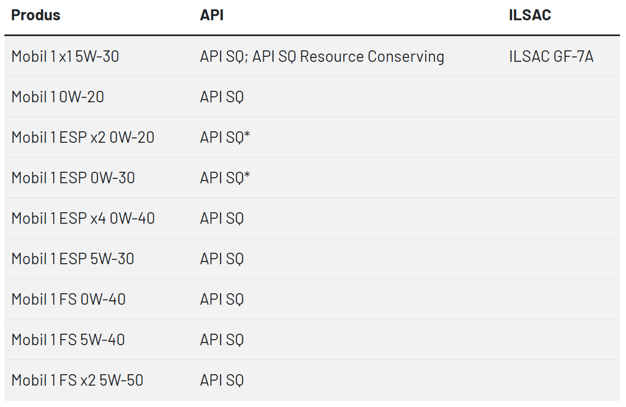Select the Mobil 1 FS 0W-40 cell
This screenshot has height=407, width=626.
click(x=68, y=299)
